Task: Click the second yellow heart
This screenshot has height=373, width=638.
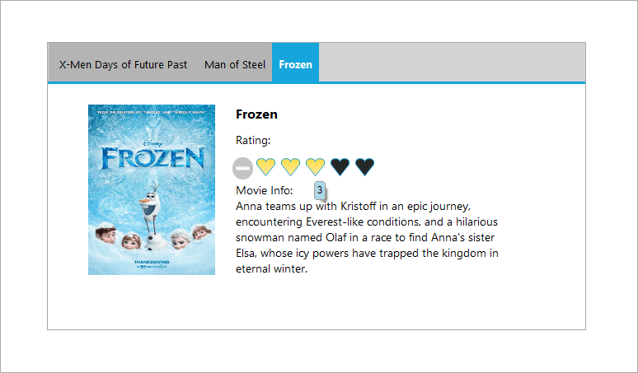Action: point(290,167)
